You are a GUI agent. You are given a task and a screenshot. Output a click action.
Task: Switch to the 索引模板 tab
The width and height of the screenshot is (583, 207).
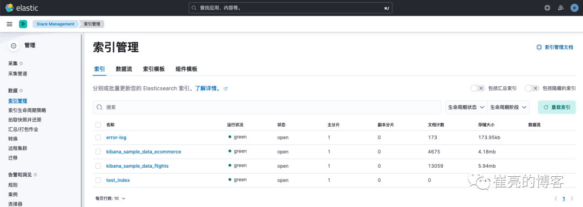[x=154, y=69]
